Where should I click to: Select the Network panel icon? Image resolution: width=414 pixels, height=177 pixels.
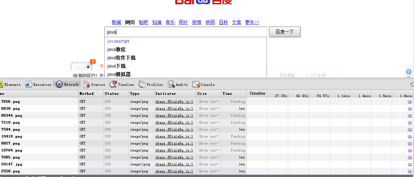point(59,84)
